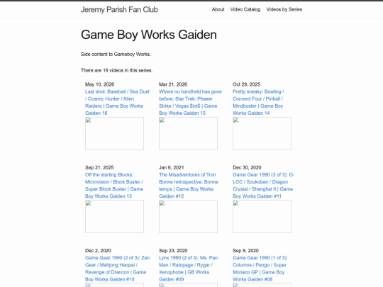Image resolution: width=383 pixels, height=287 pixels.
Task: Open the Game Boy Works Gaiden 14 video link
Action: click(x=258, y=102)
